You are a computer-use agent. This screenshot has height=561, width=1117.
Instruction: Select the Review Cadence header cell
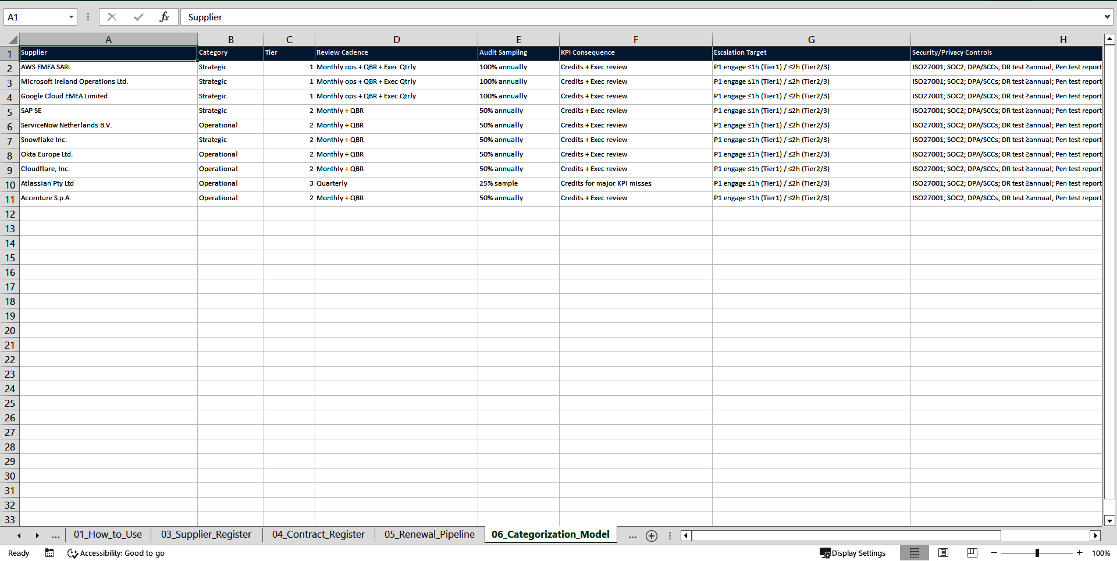396,53
